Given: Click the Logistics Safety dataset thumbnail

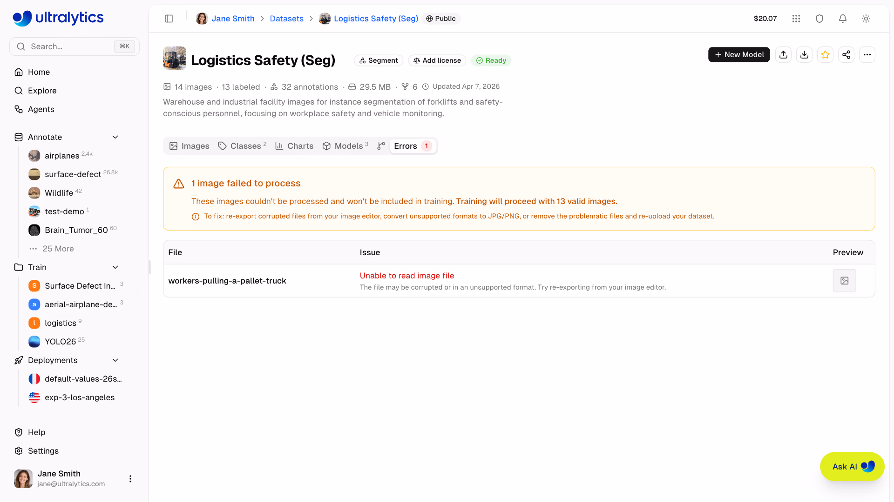Looking at the screenshot, I should 175,58.
